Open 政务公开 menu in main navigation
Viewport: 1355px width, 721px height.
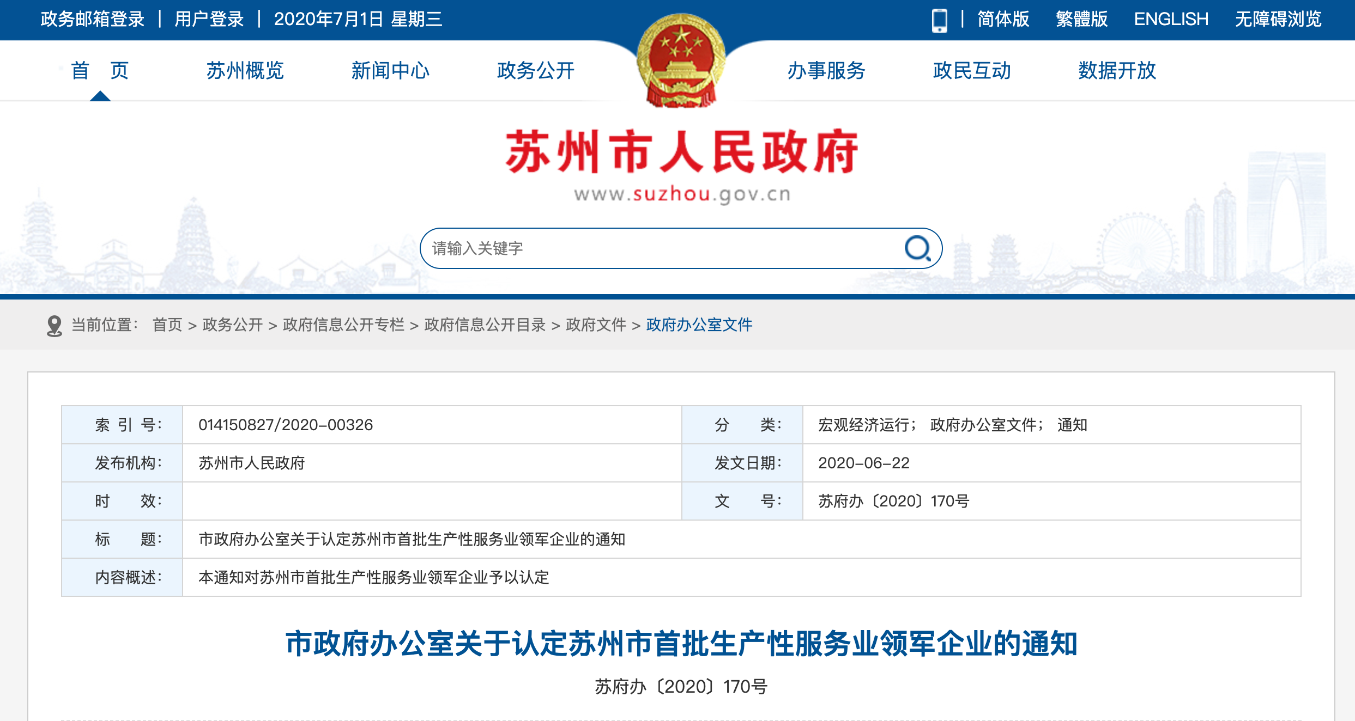[x=536, y=70]
